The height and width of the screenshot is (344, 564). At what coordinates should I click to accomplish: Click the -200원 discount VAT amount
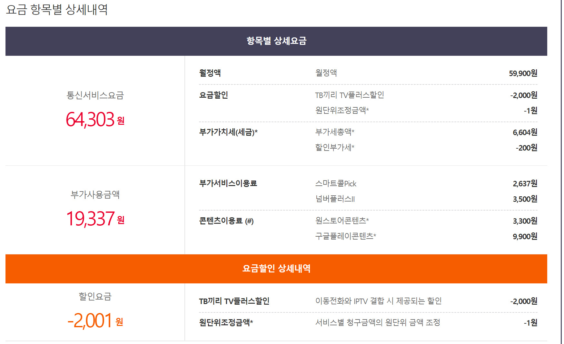click(x=526, y=148)
